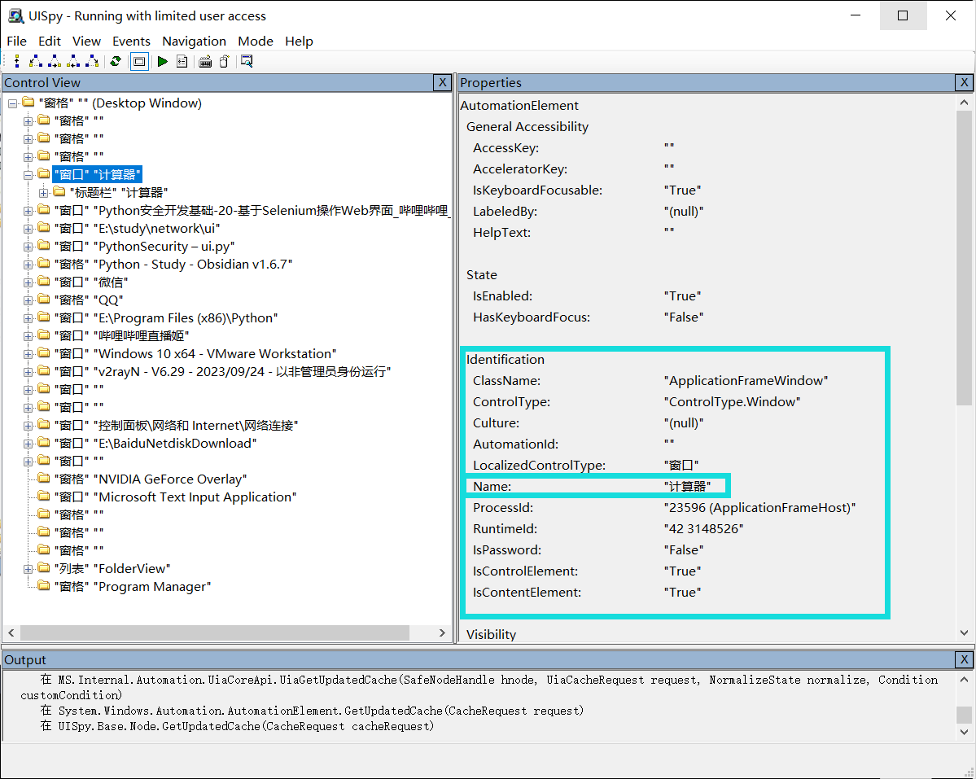Toggle the highlight rectangle toolbar button
The height and width of the screenshot is (779, 976).
tap(139, 61)
